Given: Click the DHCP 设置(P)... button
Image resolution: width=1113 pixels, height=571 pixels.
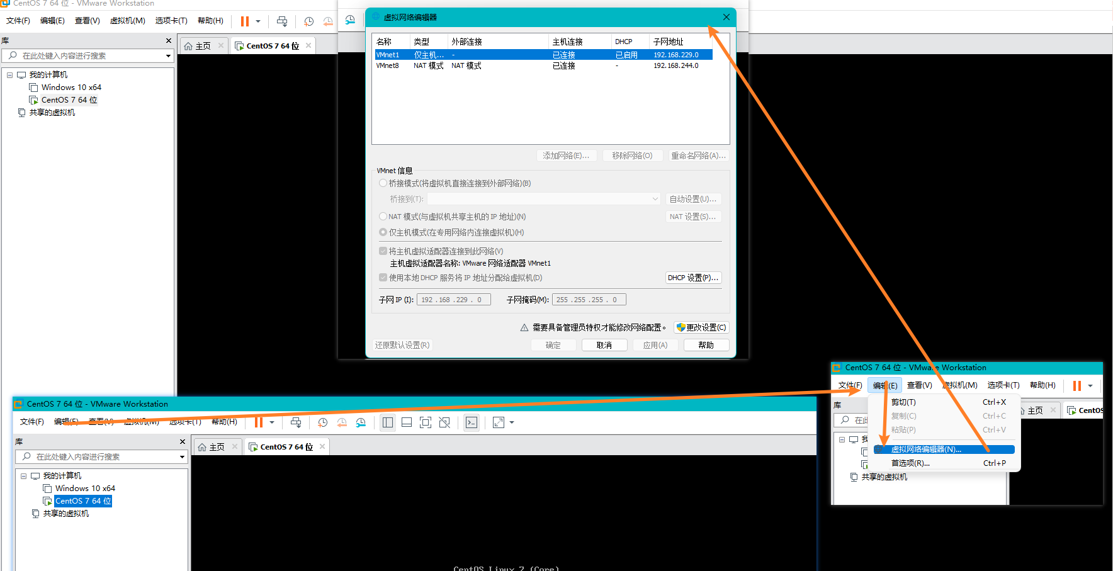Looking at the screenshot, I should click(693, 278).
